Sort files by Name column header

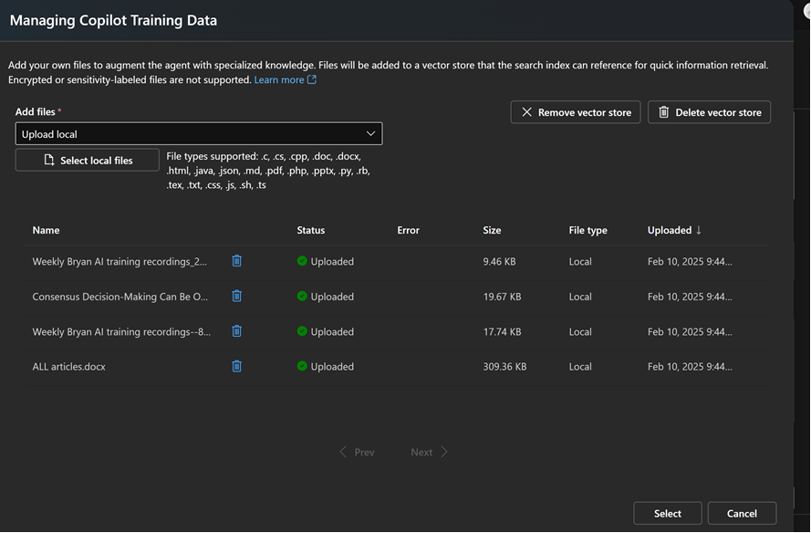[46, 230]
